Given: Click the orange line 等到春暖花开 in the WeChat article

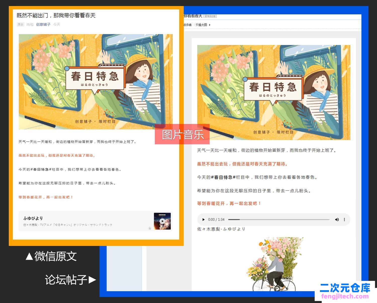Looking at the screenshot, I should (x=46, y=197).
